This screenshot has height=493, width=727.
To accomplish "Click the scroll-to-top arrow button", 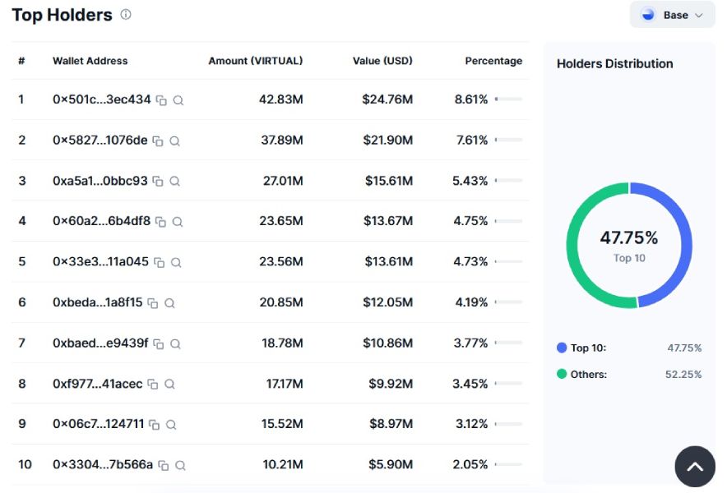I will (x=695, y=467).
